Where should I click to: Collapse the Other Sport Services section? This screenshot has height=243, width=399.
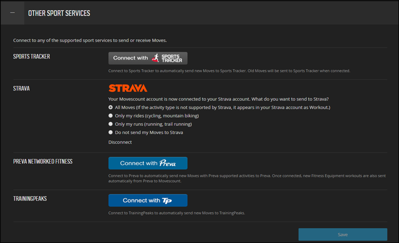12,13
